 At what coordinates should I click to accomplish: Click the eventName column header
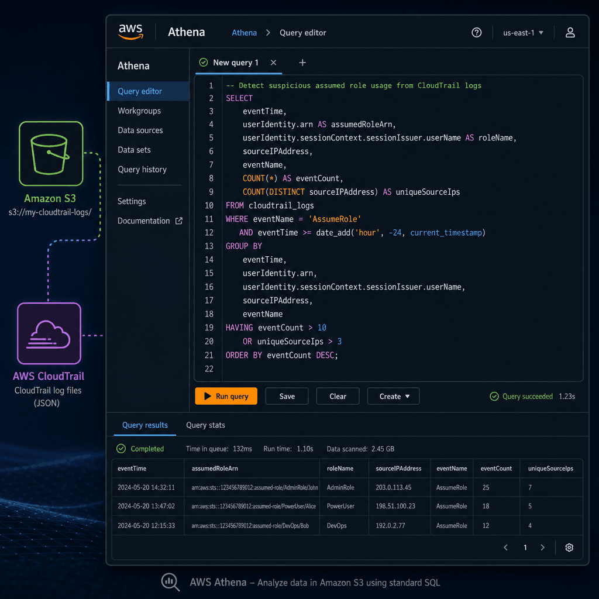pos(452,469)
